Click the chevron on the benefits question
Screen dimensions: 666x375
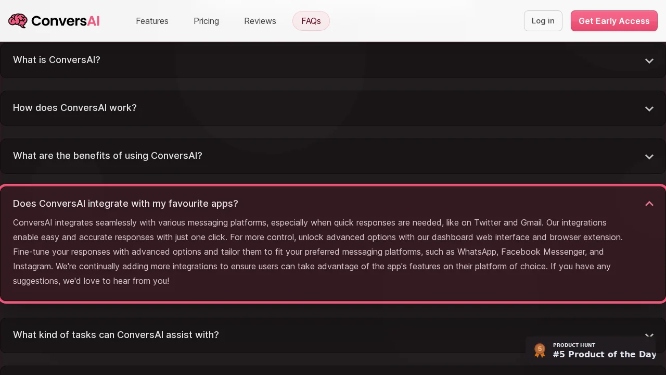pos(649,156)
